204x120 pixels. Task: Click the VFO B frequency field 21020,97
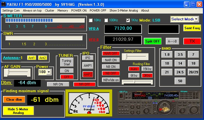click(123, 40)
